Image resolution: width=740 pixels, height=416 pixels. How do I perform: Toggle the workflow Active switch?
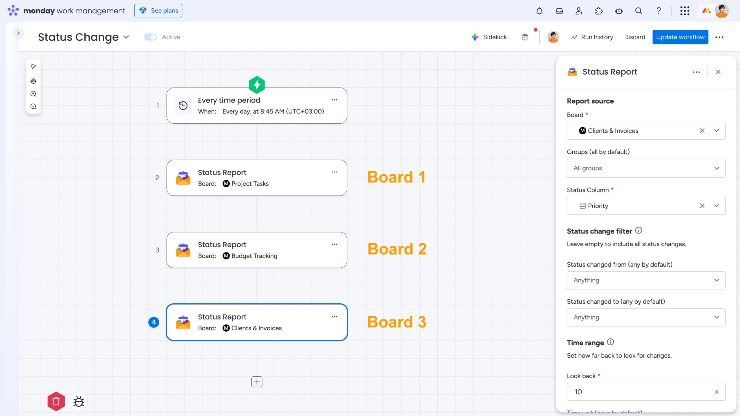coord(150,37)
